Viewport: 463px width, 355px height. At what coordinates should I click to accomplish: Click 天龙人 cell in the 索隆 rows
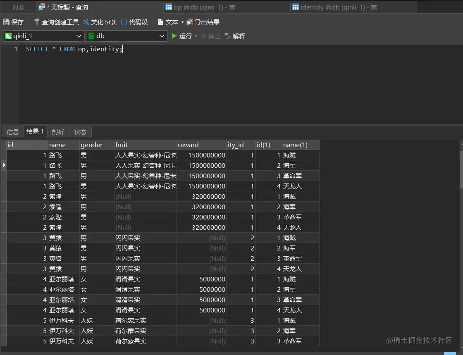[x=301, y=228]
